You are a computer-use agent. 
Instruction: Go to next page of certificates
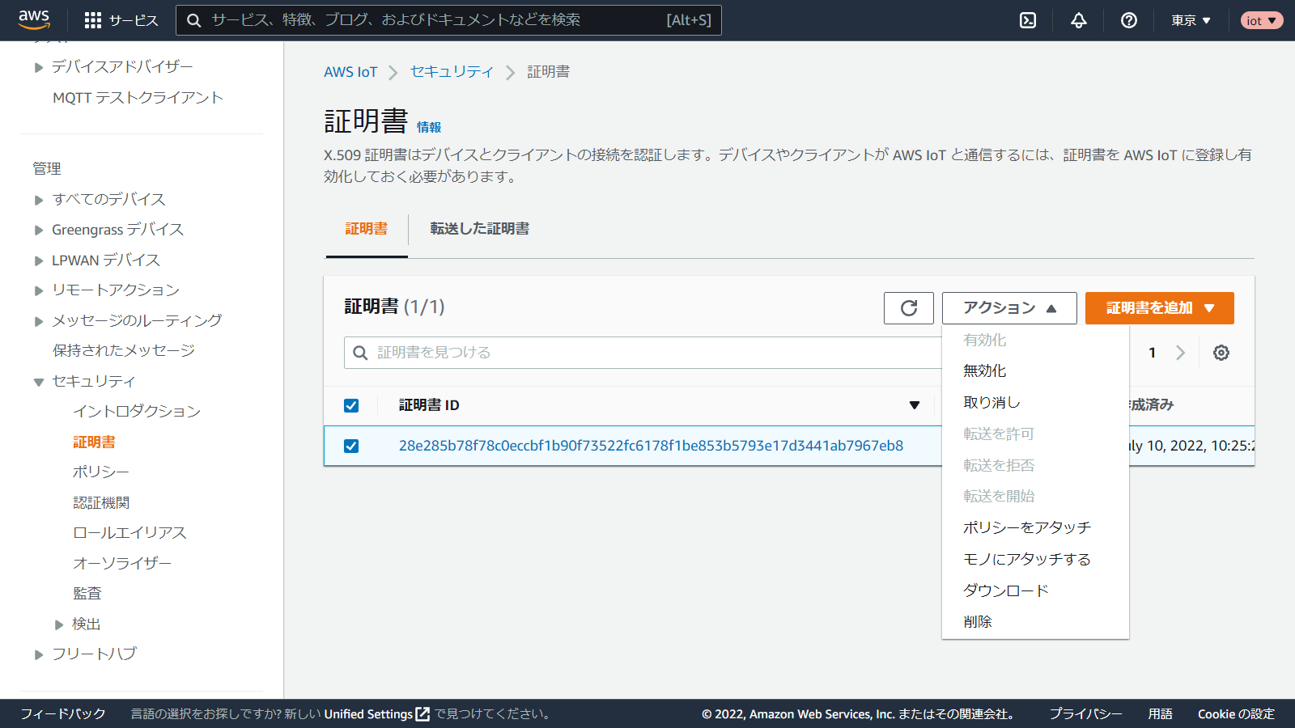pos(1180,353)
